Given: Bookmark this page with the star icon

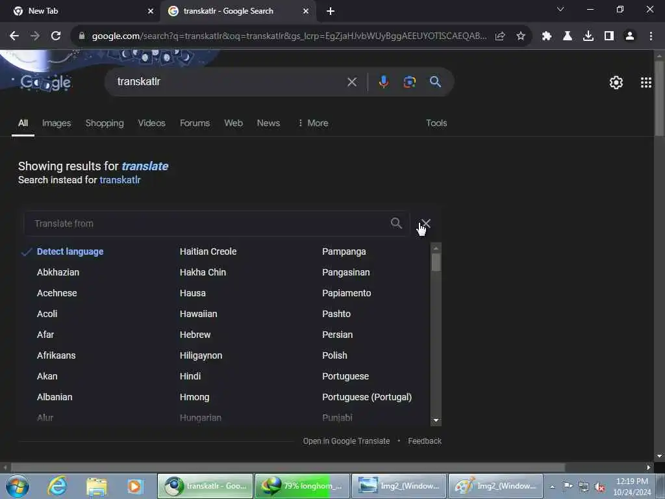Looking at the screenshot, I should 521,36.
